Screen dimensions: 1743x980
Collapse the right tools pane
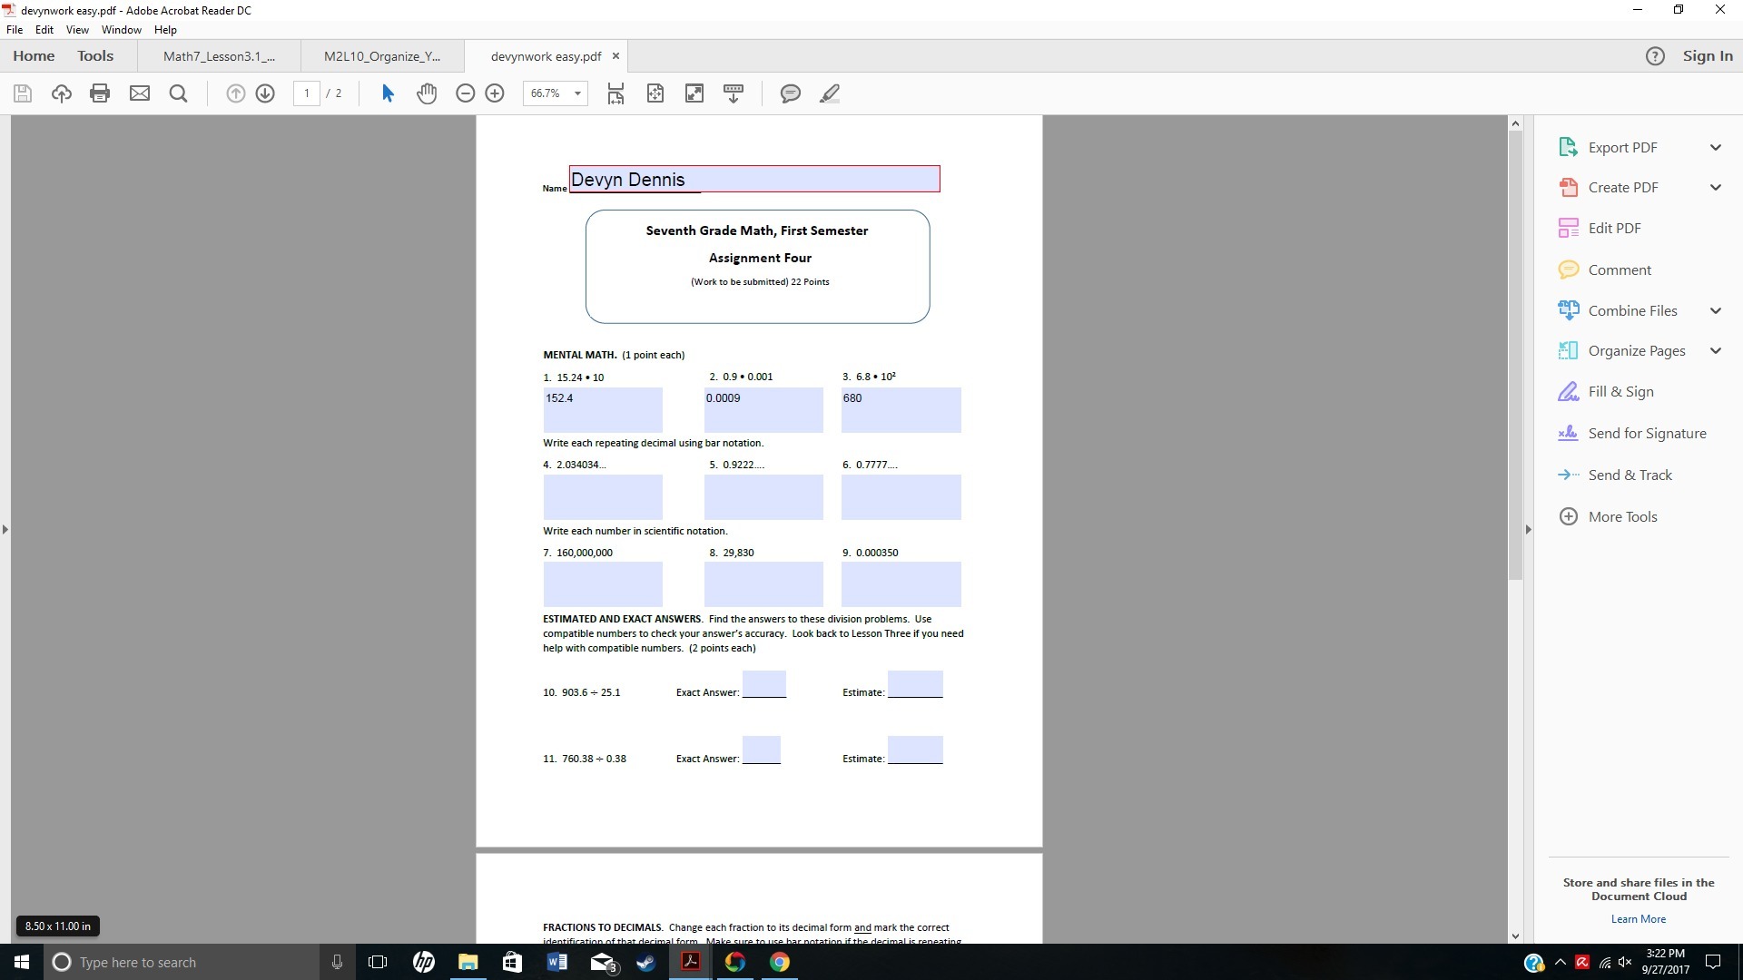tap(1528, 529)
